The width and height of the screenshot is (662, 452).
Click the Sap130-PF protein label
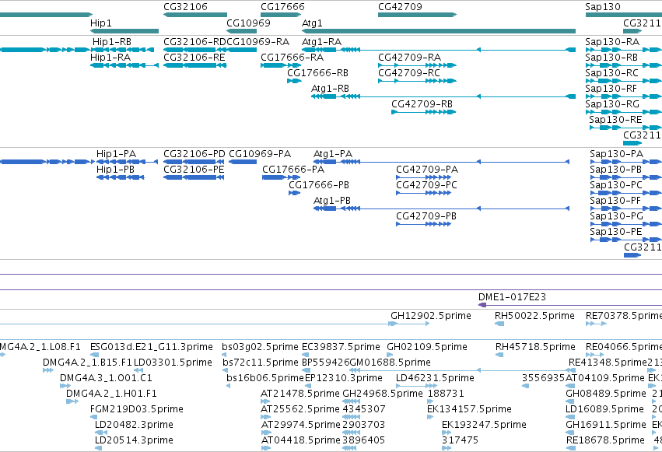[615, 201]
